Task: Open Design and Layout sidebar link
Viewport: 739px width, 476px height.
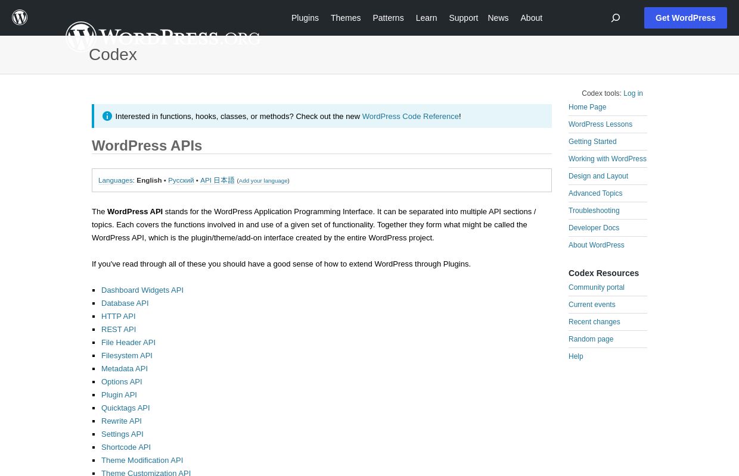Action: tap(598, 176)
